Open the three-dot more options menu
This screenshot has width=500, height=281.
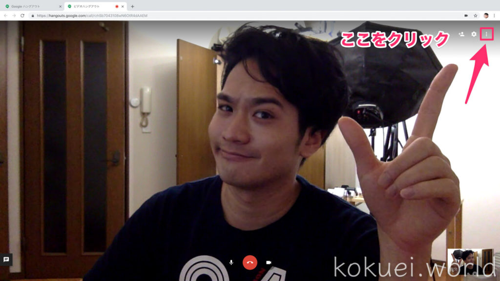point(486,34)
